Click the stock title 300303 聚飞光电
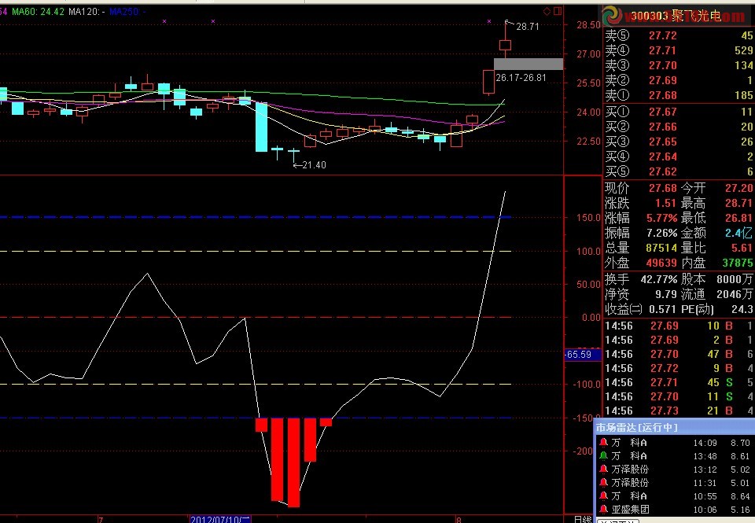The image size is (755, 523). (x=676, y=16)
